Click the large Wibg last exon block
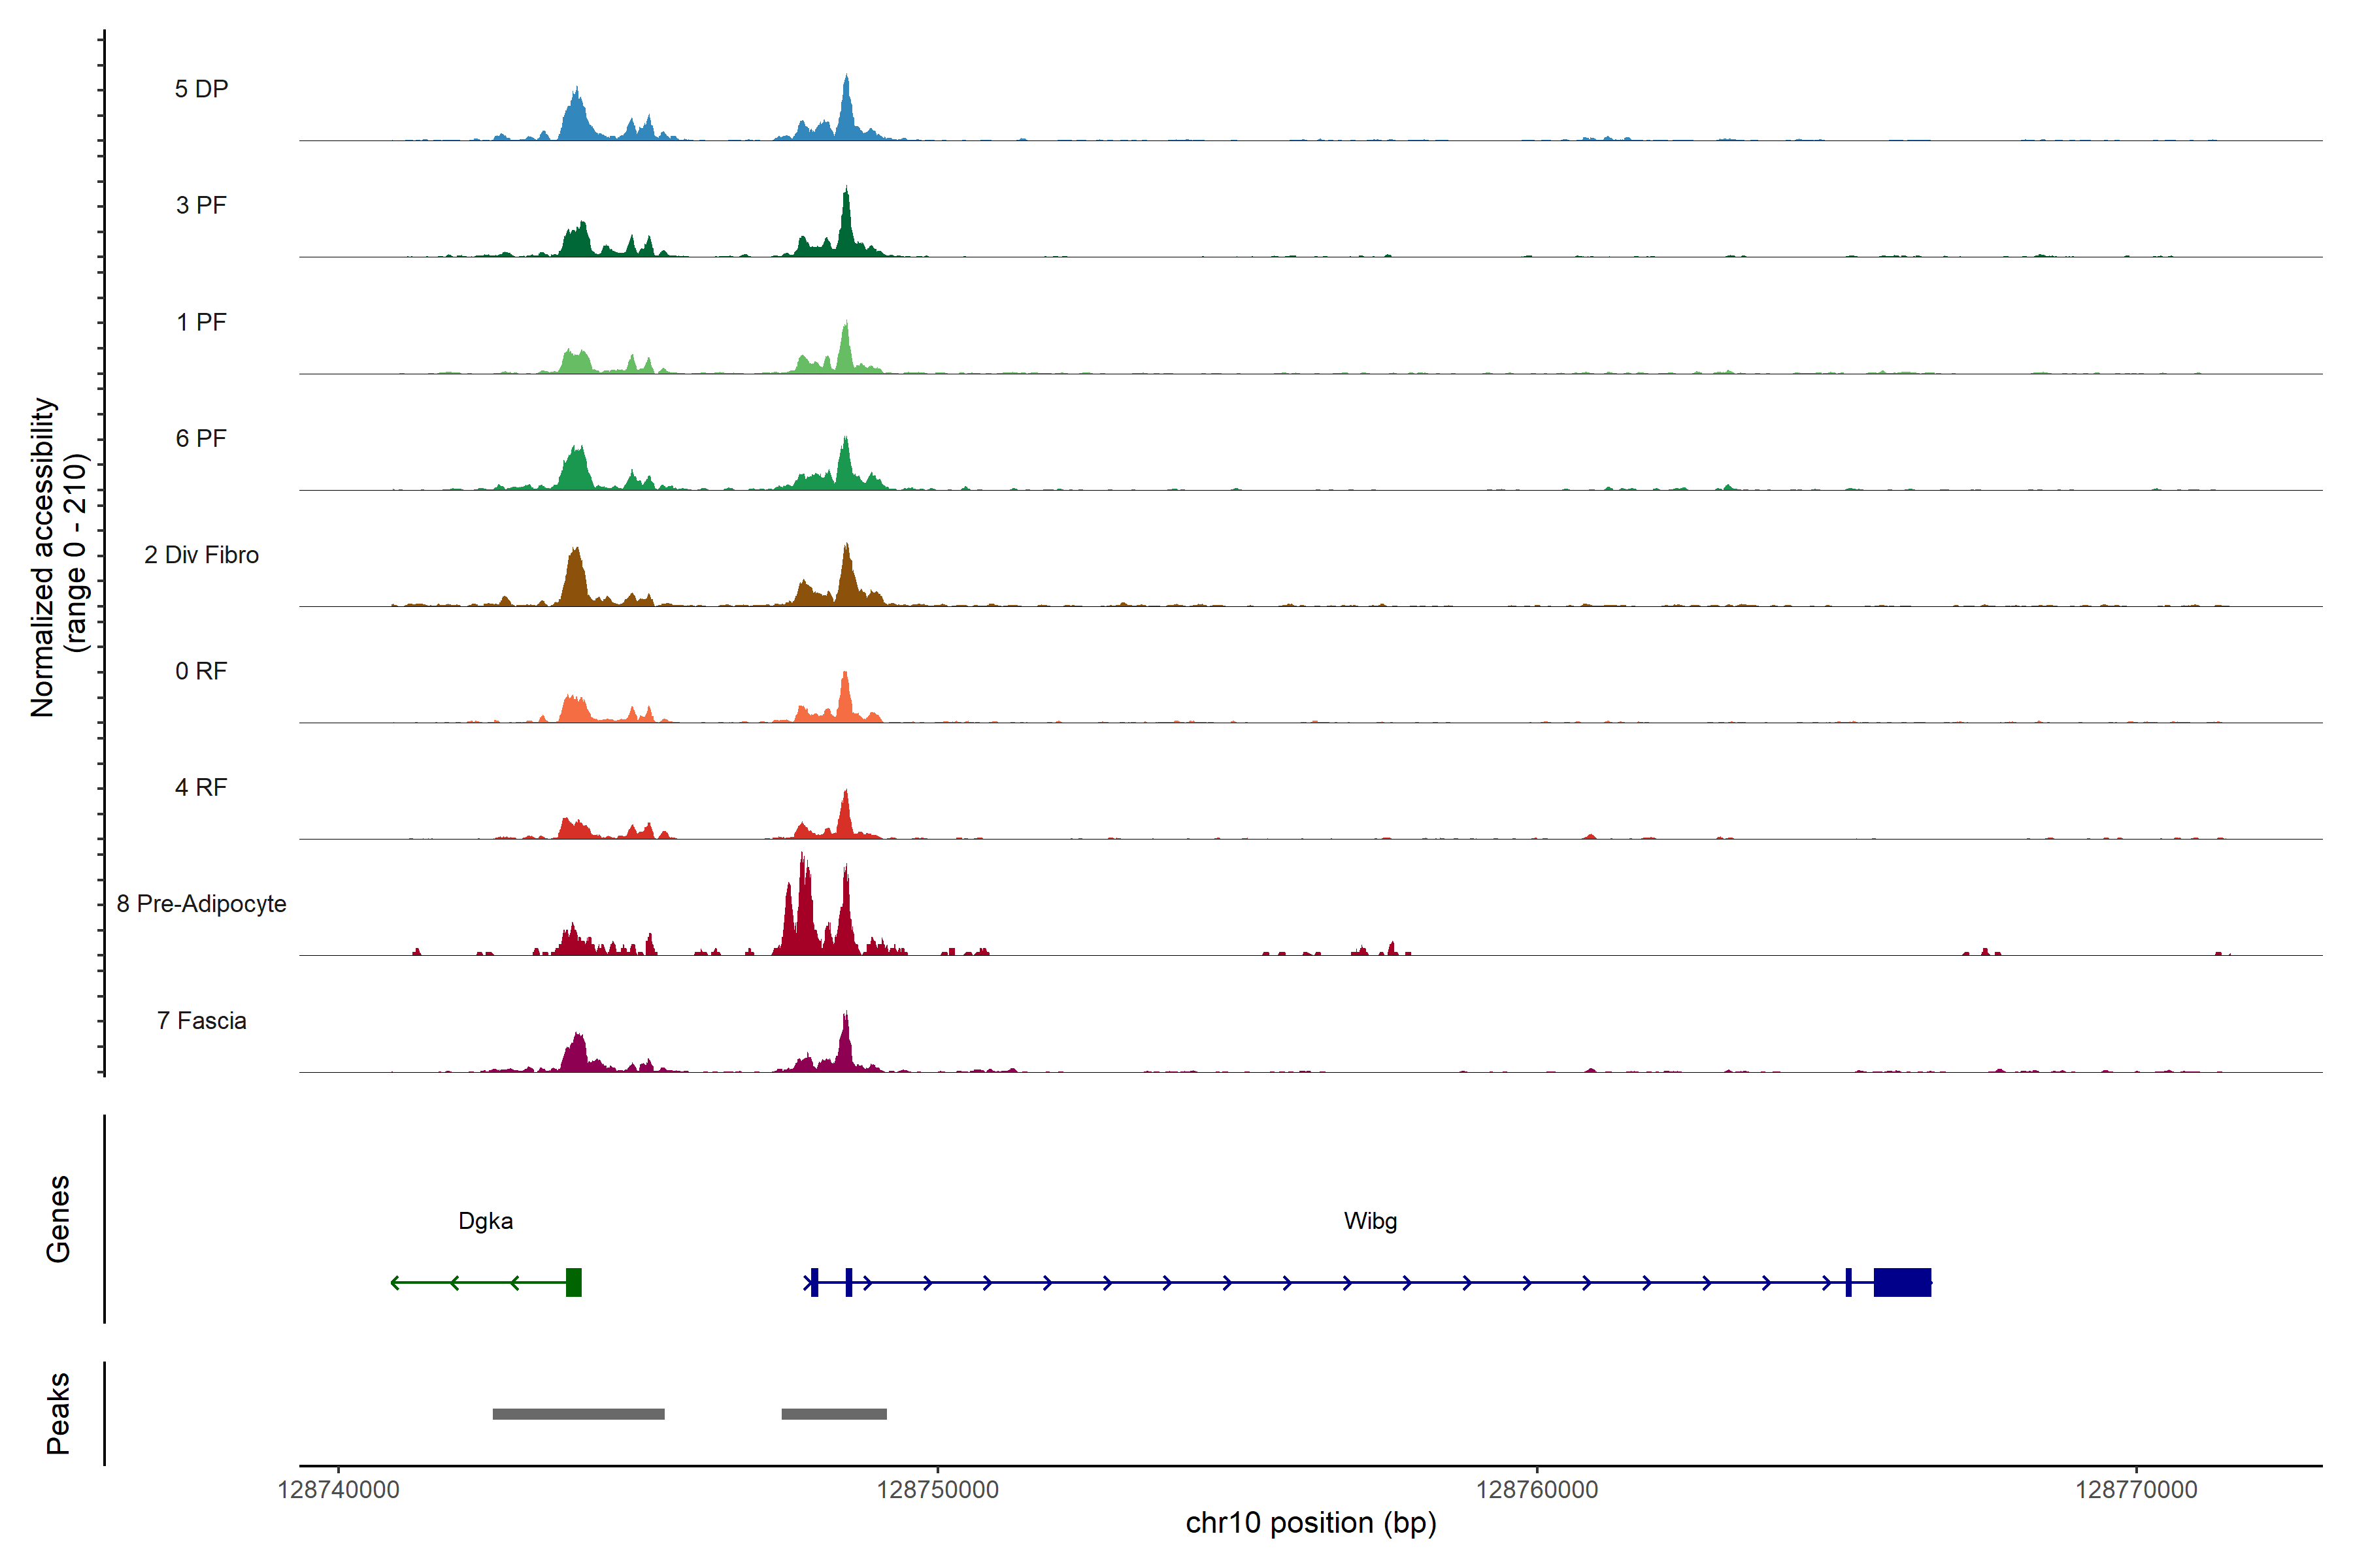2353x1568 pixels. click(x=1902, y=1282)
